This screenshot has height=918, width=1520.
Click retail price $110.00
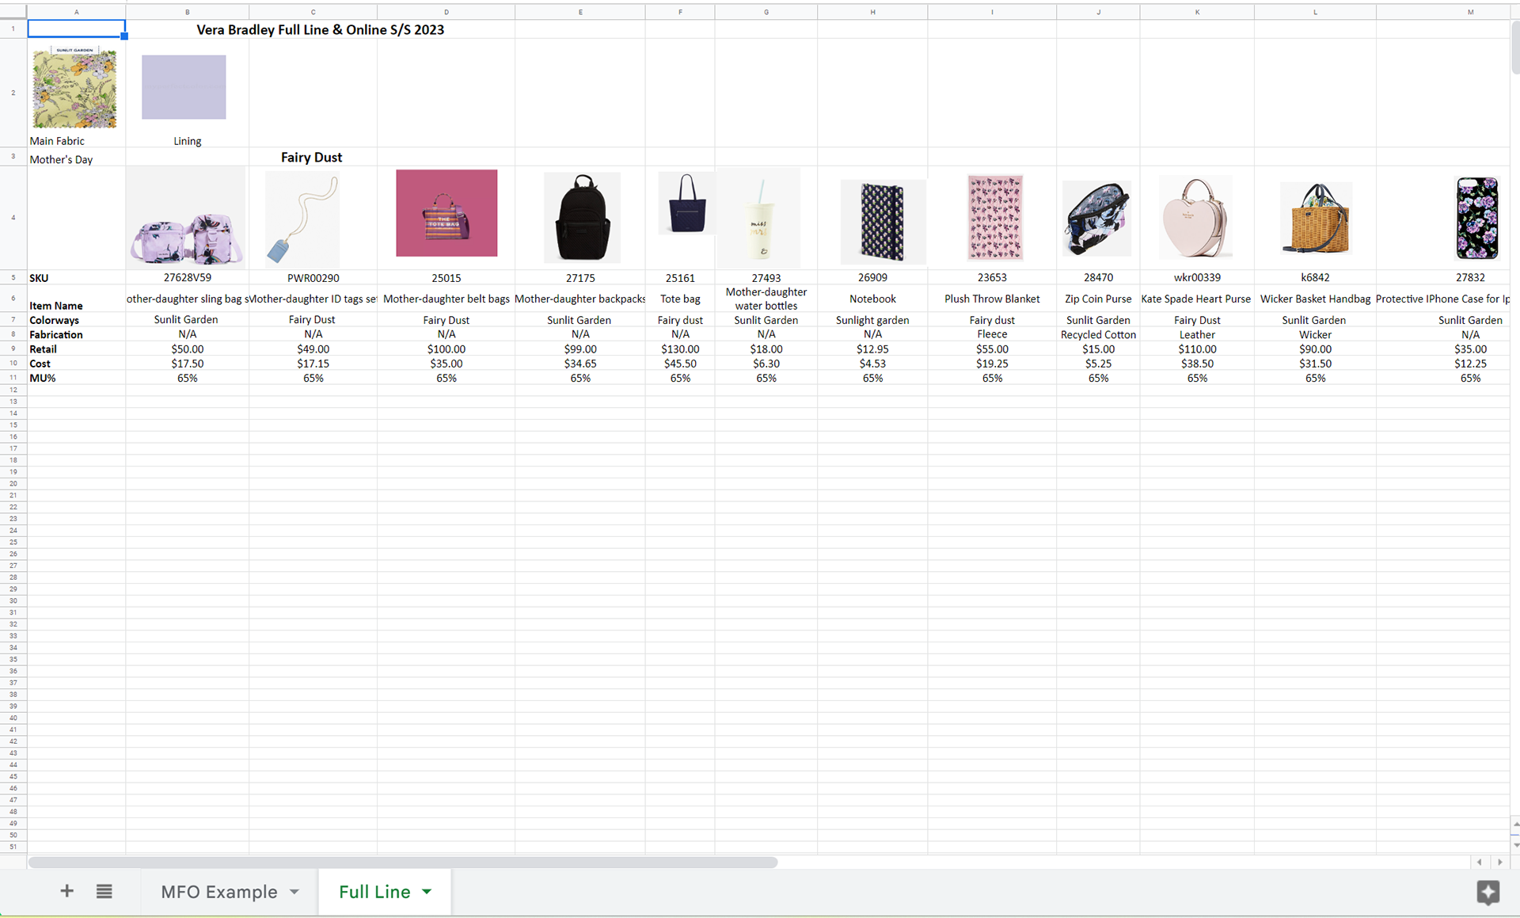pyautogui.click(x=1197, y=349)
